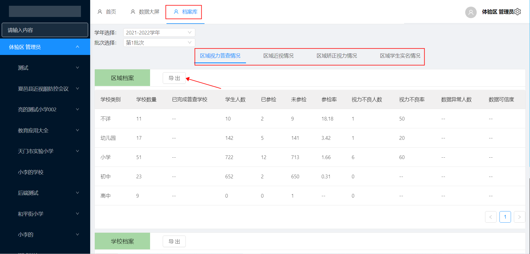Go to previous page arrow

491,217
